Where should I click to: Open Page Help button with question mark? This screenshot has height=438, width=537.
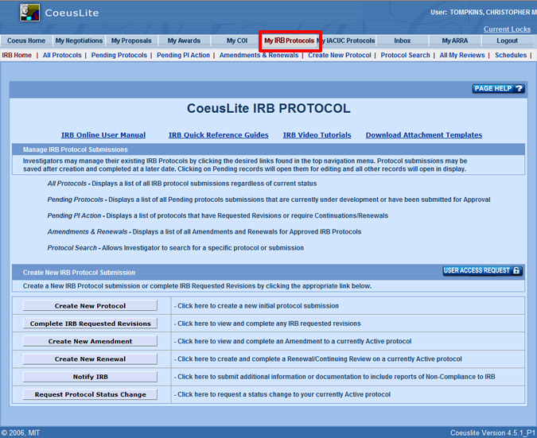(x=499, y=89)
